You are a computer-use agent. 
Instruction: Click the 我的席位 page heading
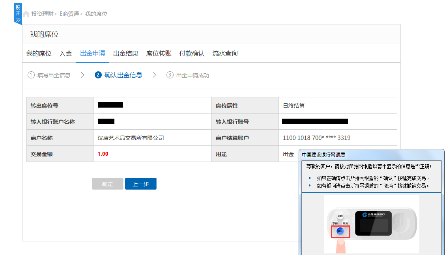pyautogui.click(x=44, y=34)
